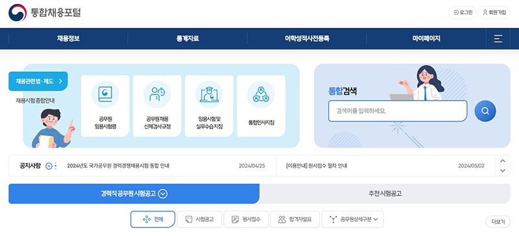
Task: Open the 통계자료 menu
Action: pos(187,39)
